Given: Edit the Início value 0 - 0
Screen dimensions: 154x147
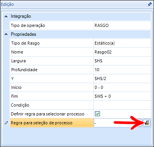Looking at the screenshot, I should [x=122, y=87].
